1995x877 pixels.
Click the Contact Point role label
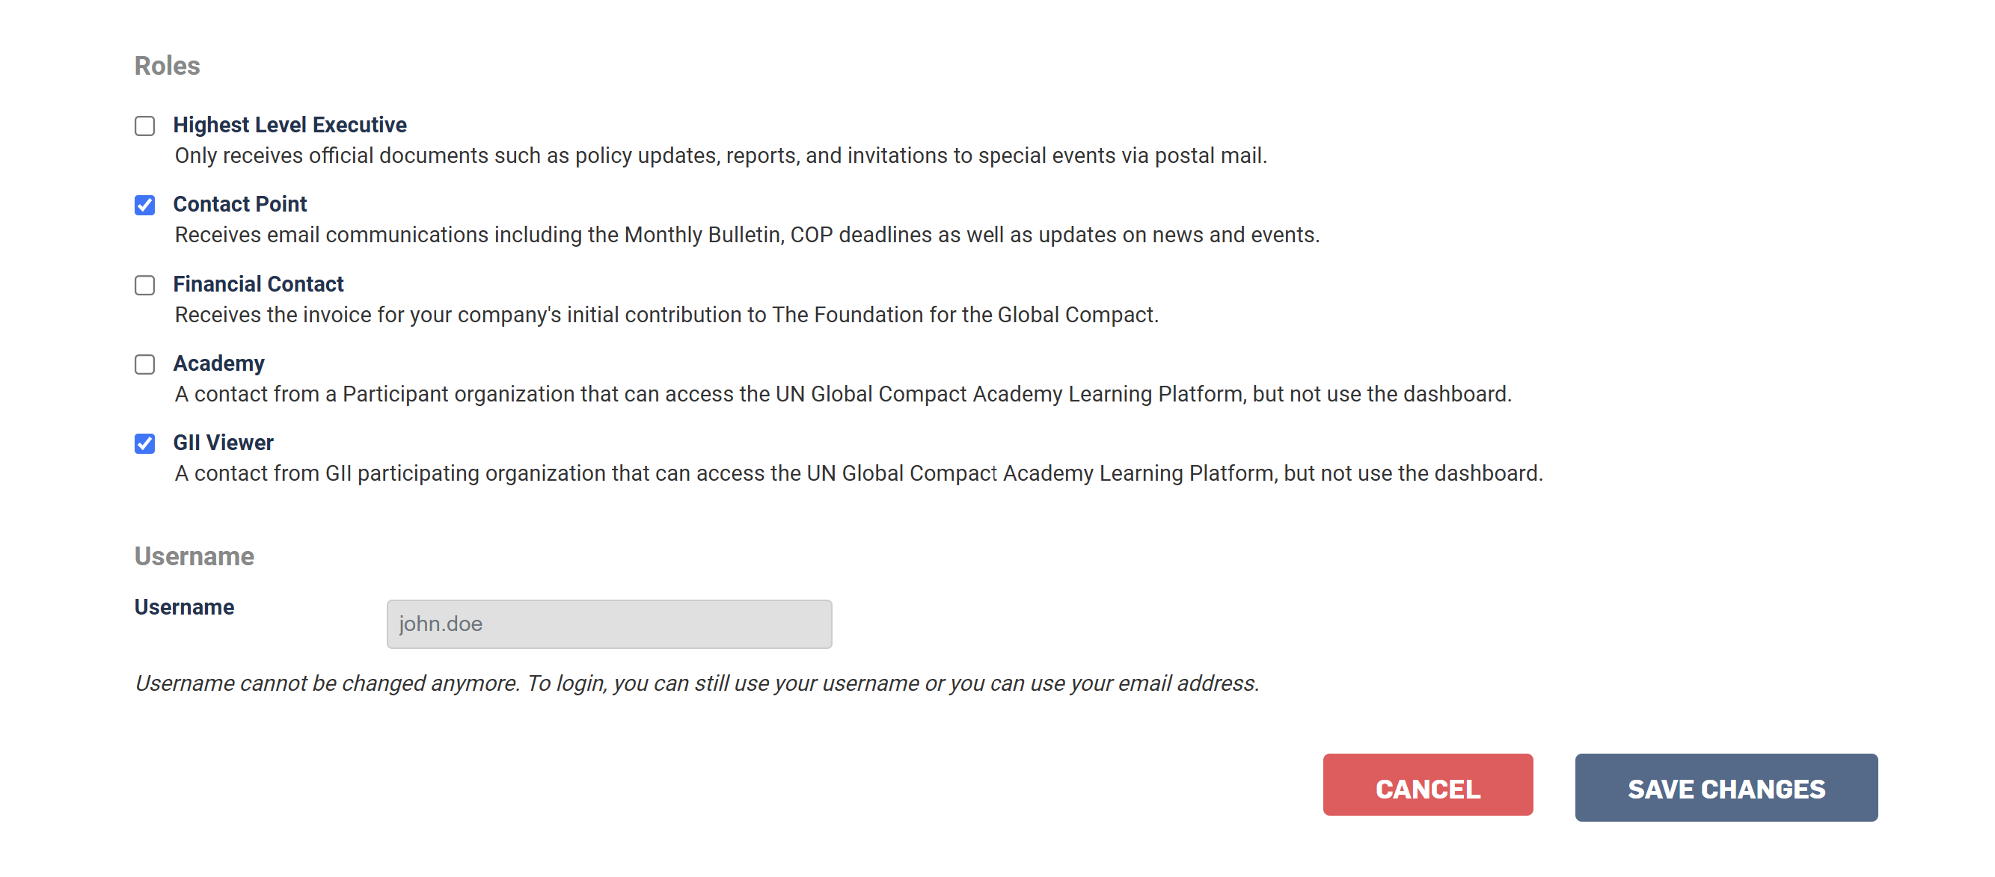point(239,204)
